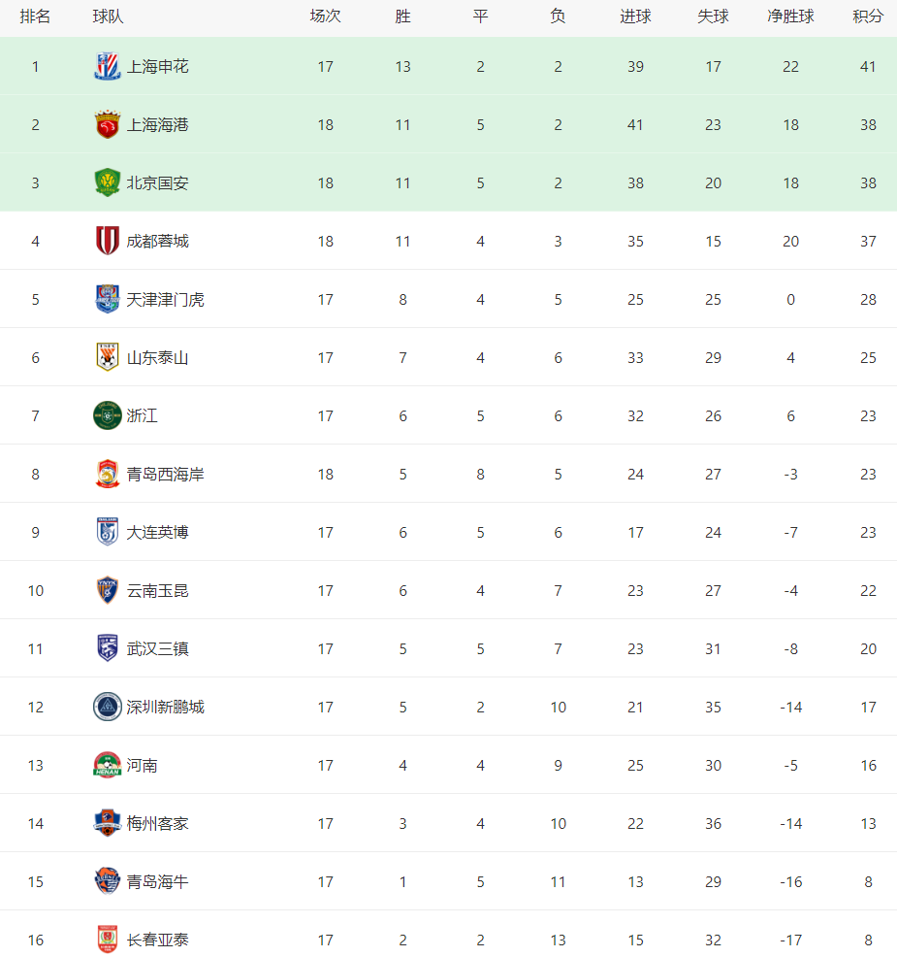This screenshot has height=957, width=897.
Task: Select the 排名 column header
Action: [x=35, y=16]
